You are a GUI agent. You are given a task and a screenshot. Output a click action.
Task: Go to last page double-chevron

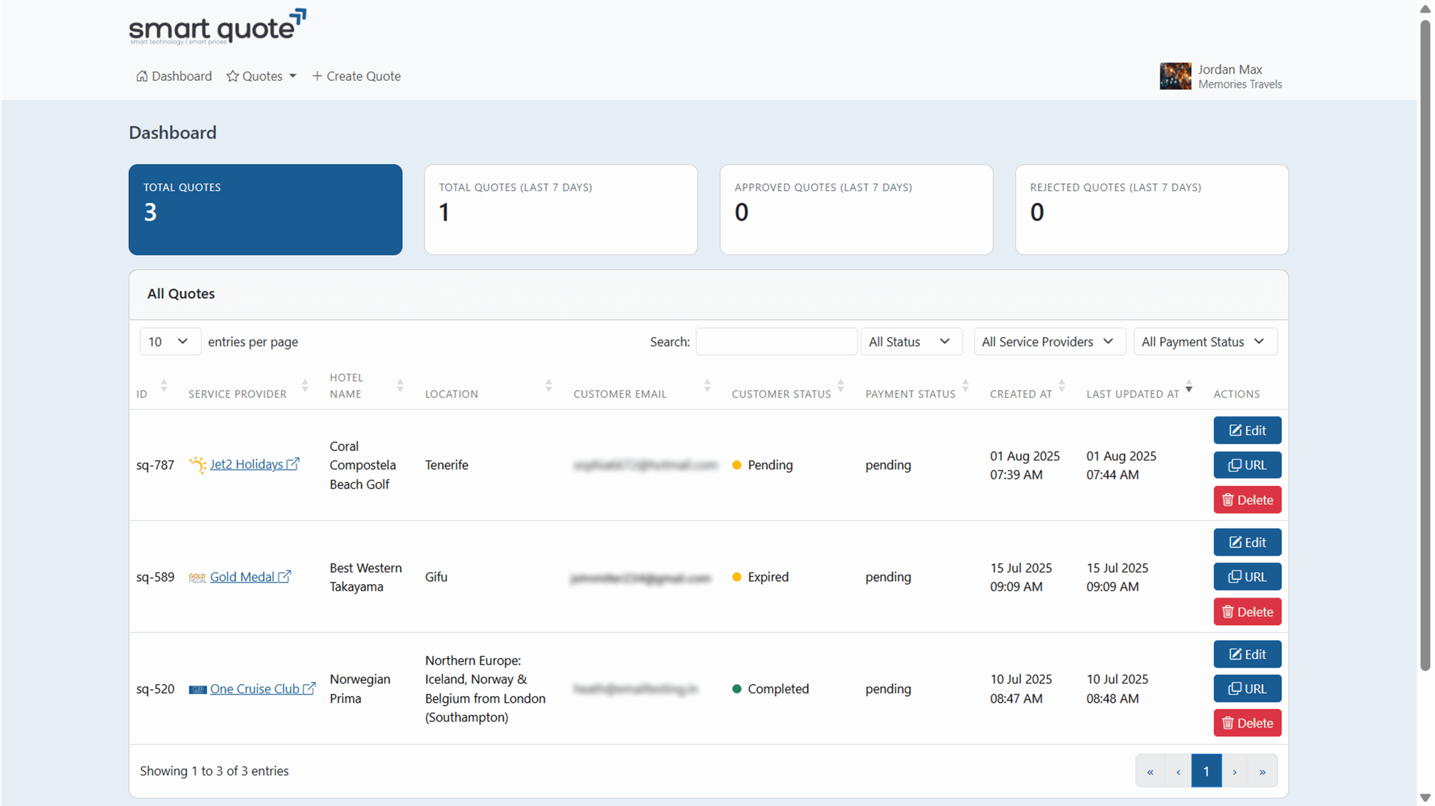pos(1262,771)
